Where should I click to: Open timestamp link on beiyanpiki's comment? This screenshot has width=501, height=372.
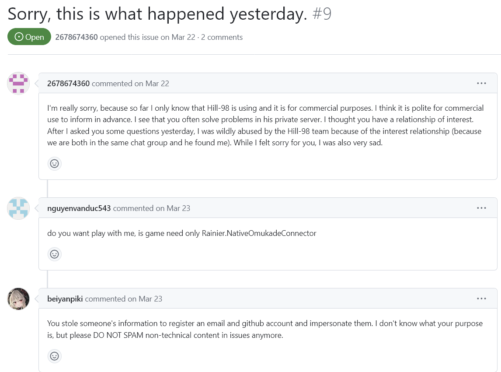coord(145,299)
